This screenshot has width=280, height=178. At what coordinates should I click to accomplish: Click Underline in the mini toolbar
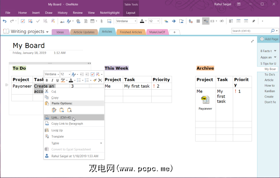(57, 80)
